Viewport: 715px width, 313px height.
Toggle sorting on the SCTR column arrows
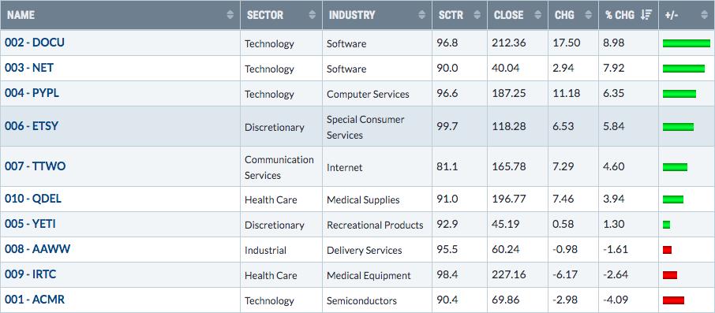click(x=477, y=15)
